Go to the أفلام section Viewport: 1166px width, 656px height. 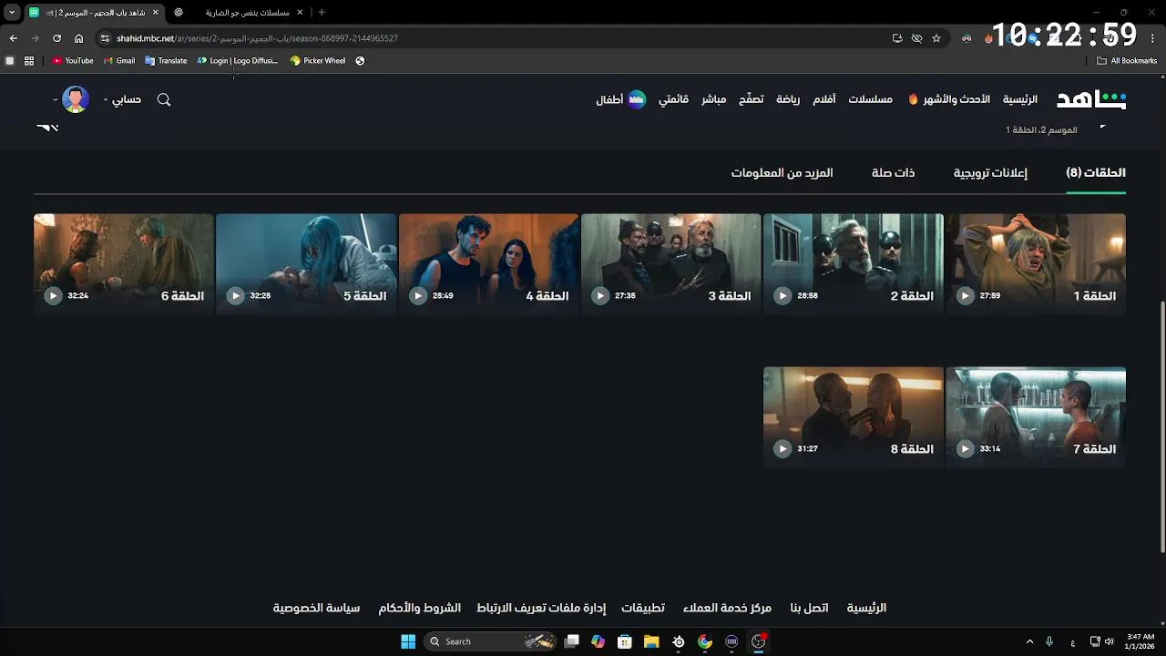824,99
